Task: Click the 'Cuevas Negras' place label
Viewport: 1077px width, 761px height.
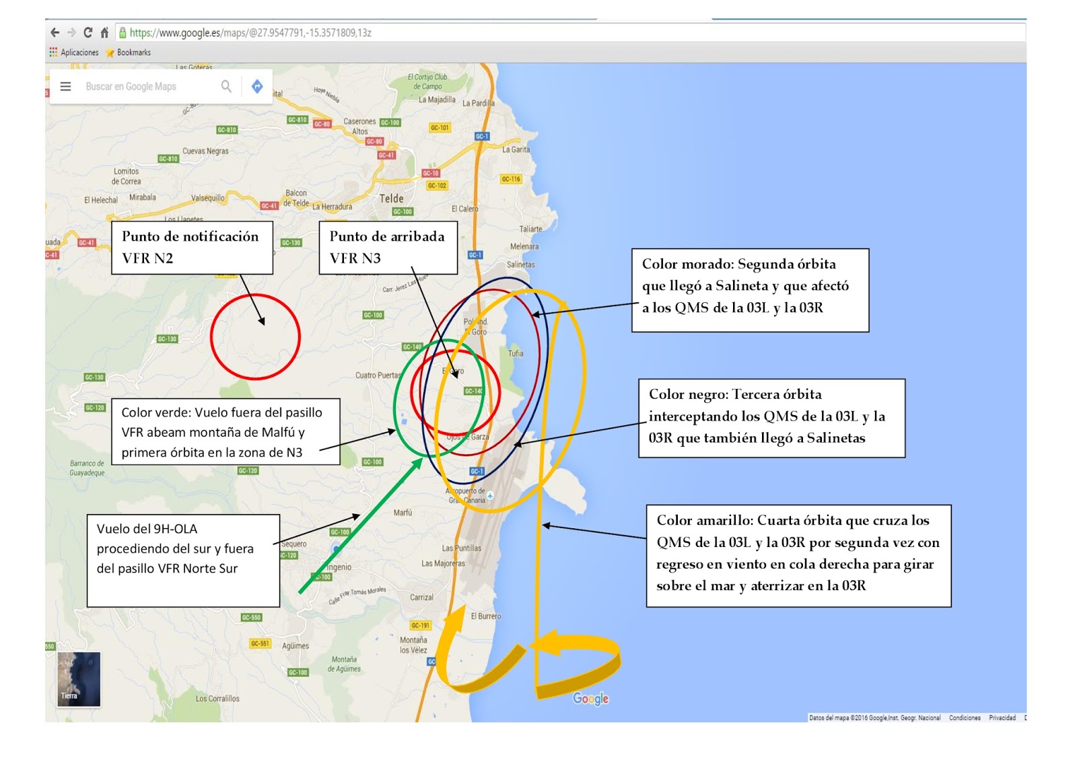Action: tap(205, 151)
